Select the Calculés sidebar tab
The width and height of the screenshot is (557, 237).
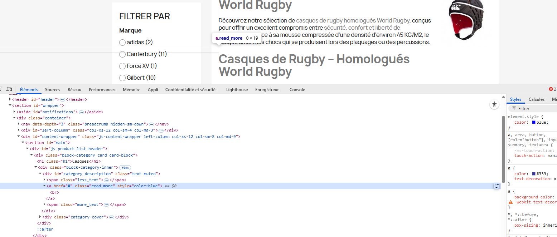pos(537,99)
